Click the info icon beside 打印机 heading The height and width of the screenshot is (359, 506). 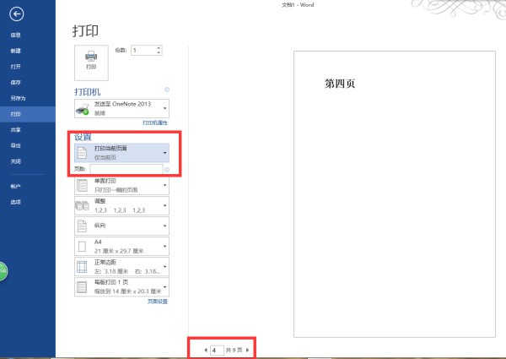pyautogui.click(x=167, y=90)
